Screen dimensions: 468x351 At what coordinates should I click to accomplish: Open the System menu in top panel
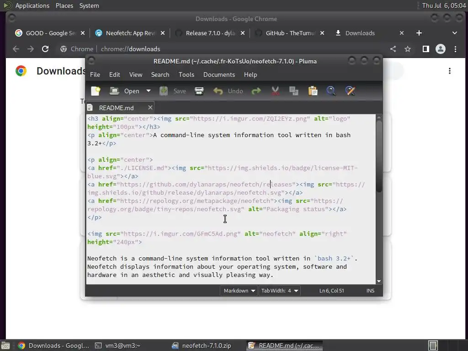(x=89, y=5)
